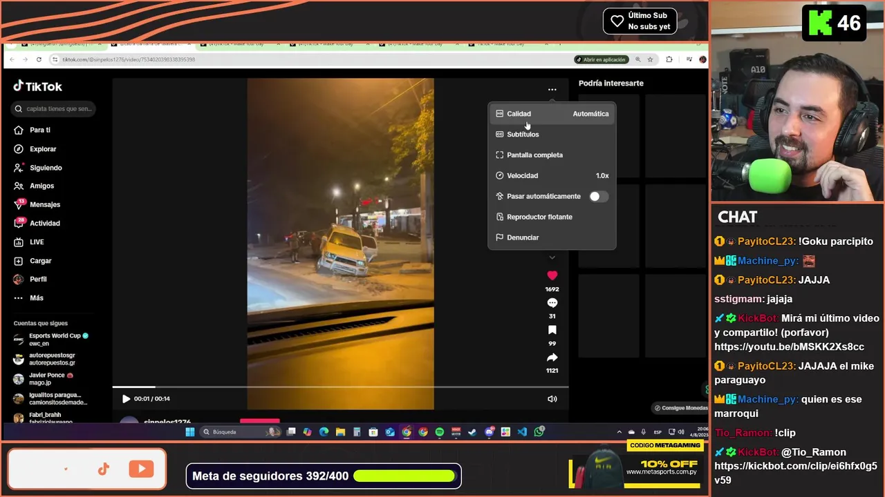Open WhatsApp from the taskbar
885x497 pixels.
[539, 432]
